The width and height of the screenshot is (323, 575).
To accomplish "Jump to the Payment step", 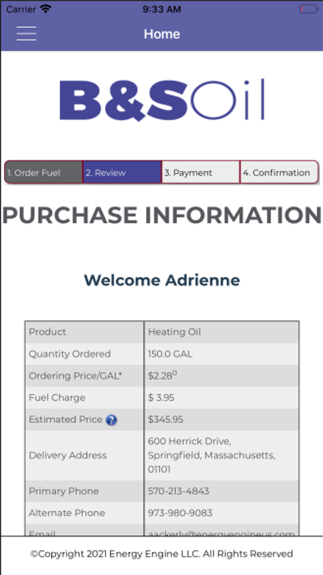I will coord(200,173).
